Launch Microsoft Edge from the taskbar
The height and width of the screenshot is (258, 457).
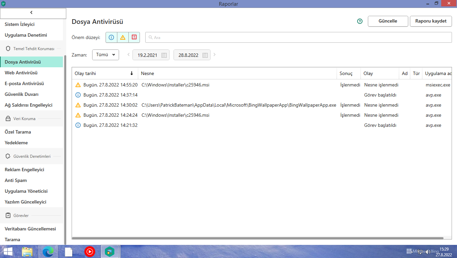coord(48,252)
